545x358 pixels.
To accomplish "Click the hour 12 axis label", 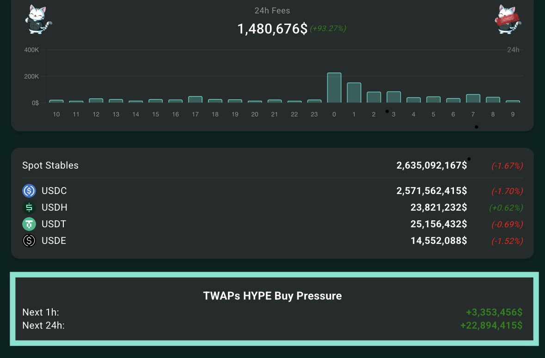I will [x=96, y=114].
